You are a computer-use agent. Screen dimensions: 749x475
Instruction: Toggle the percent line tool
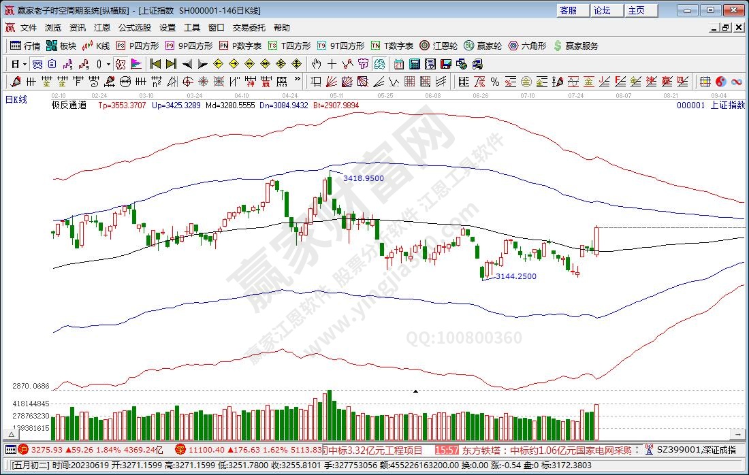click(x=495, y=82)
